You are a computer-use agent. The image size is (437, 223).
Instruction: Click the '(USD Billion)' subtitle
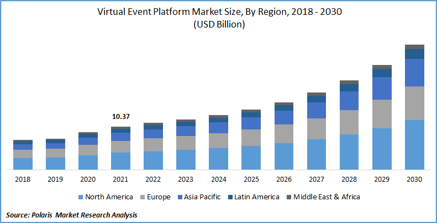click(219, 24)
